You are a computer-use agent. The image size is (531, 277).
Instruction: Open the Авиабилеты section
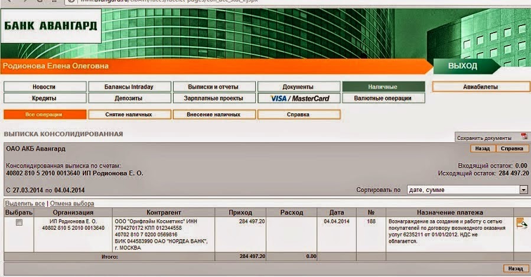pyautogui.click(x=481, y=87)
